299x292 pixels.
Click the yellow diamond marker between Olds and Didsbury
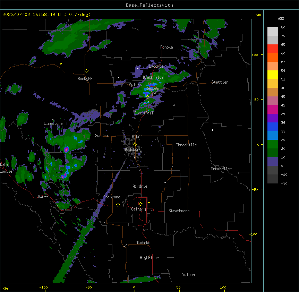(135, 145)
